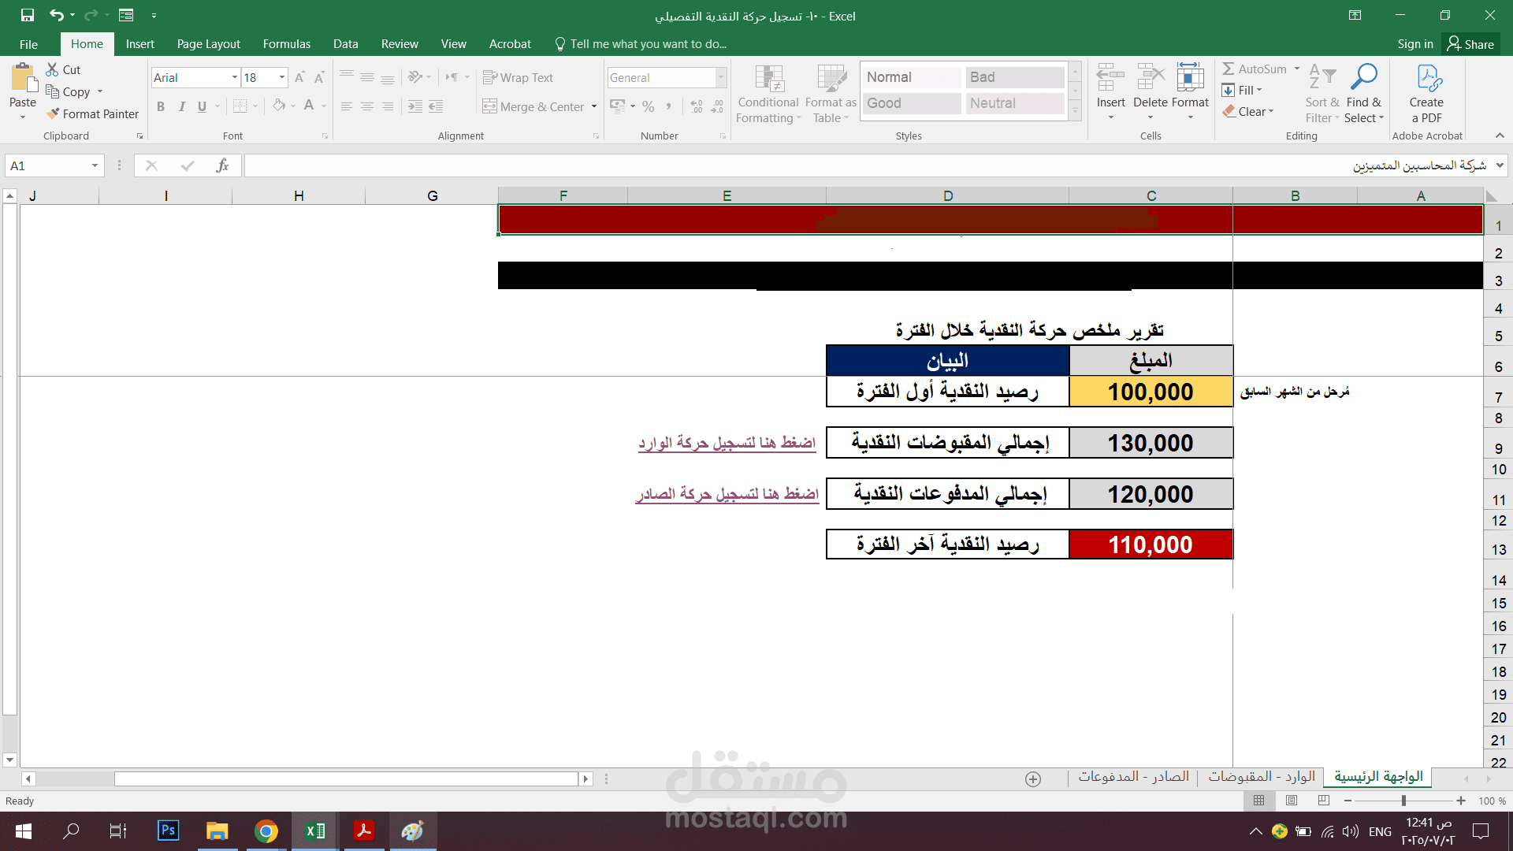Expand the cell Styles gallery
This screenshot has width=1513, height=851.
[x=1075, y=112]
